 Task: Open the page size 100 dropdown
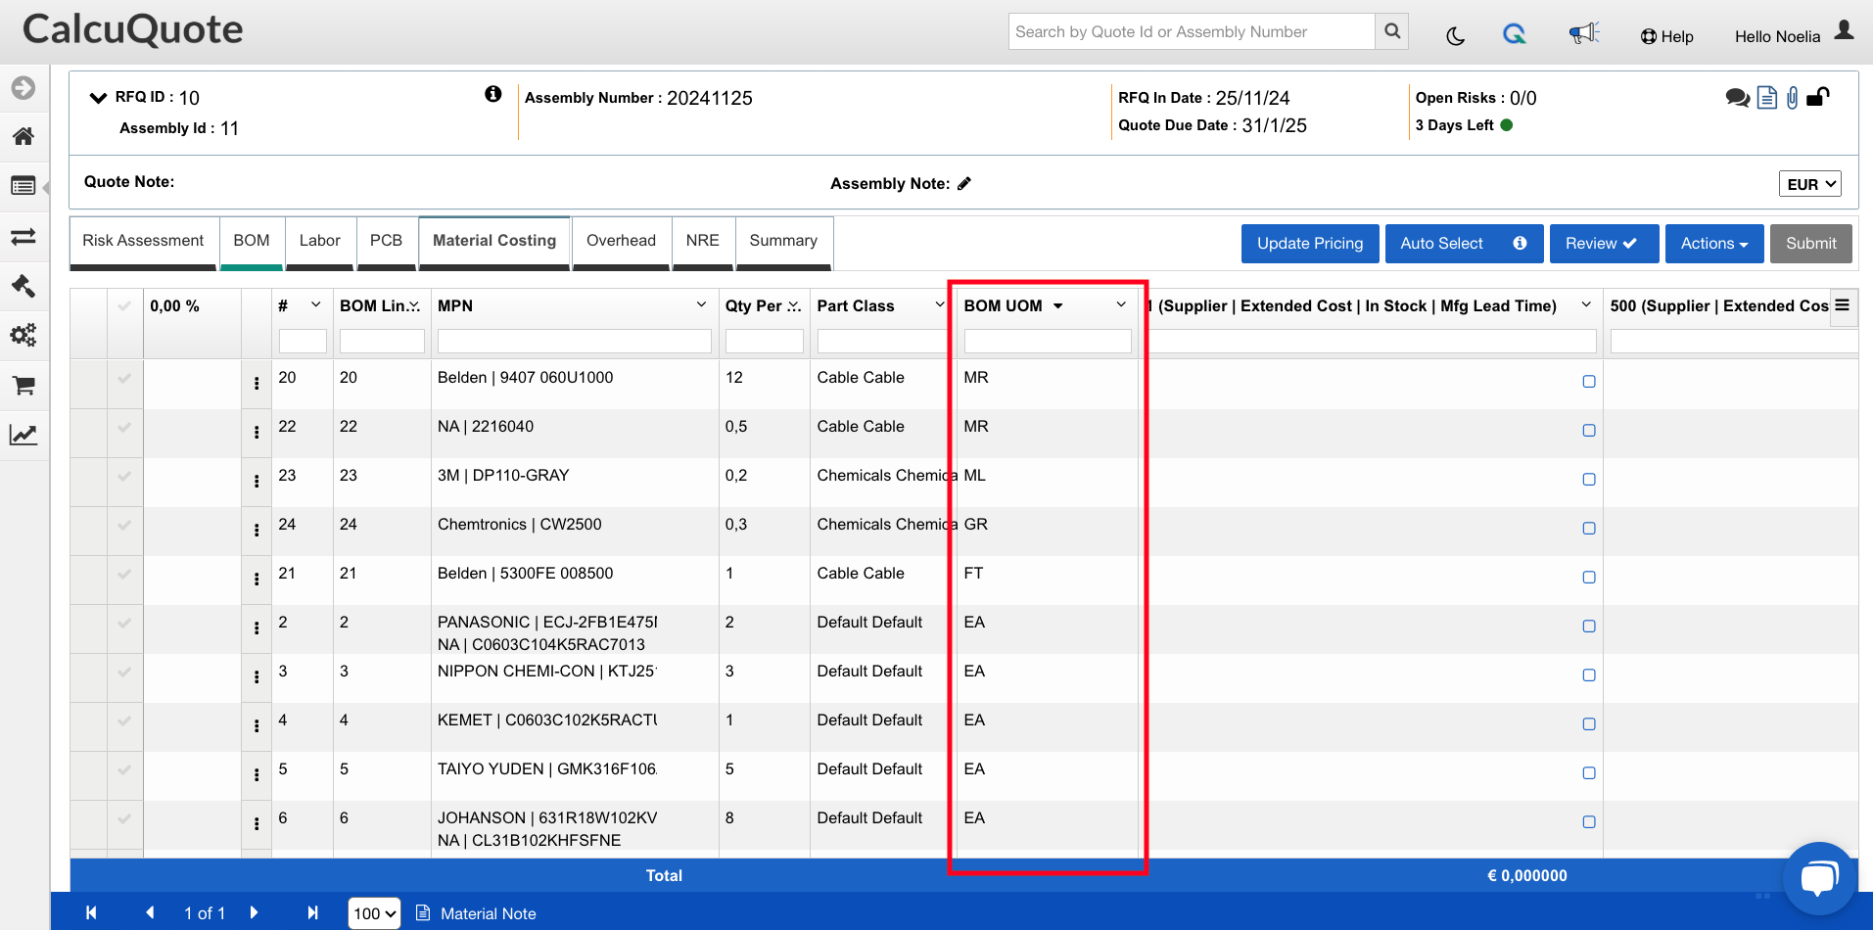click(x=375, y=913)
